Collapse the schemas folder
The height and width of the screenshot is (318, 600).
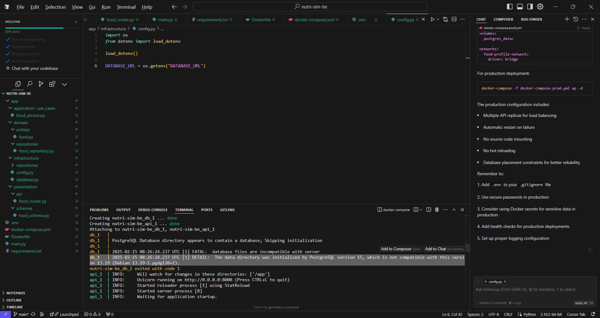(x=13, y=208)
